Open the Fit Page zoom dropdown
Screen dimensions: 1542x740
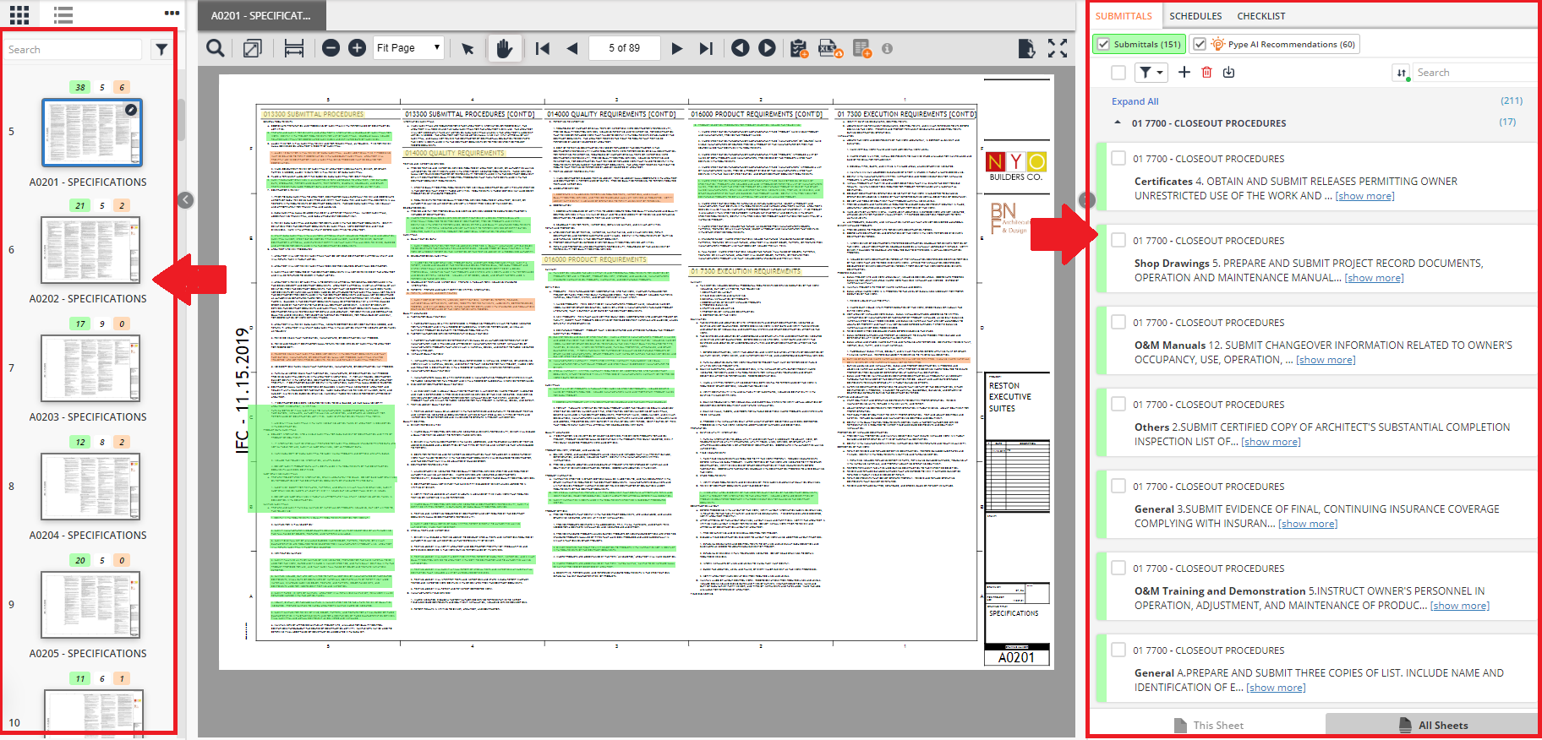tap(409, 48)
